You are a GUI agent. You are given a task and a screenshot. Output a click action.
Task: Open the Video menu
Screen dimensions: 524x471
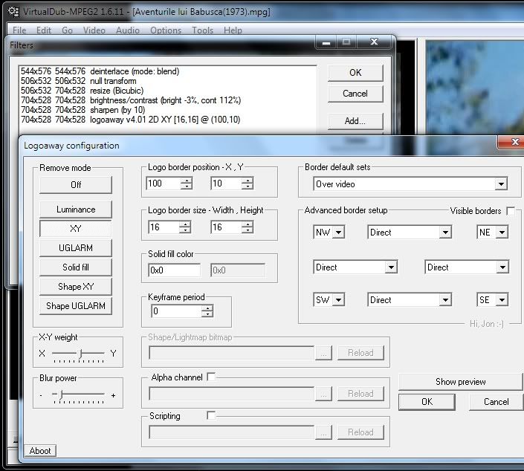coord(94,30)
